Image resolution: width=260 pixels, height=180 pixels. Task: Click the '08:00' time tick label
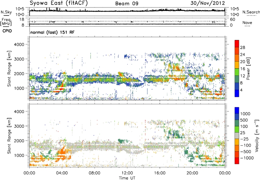pyautogui.click(x=95, y=173)
